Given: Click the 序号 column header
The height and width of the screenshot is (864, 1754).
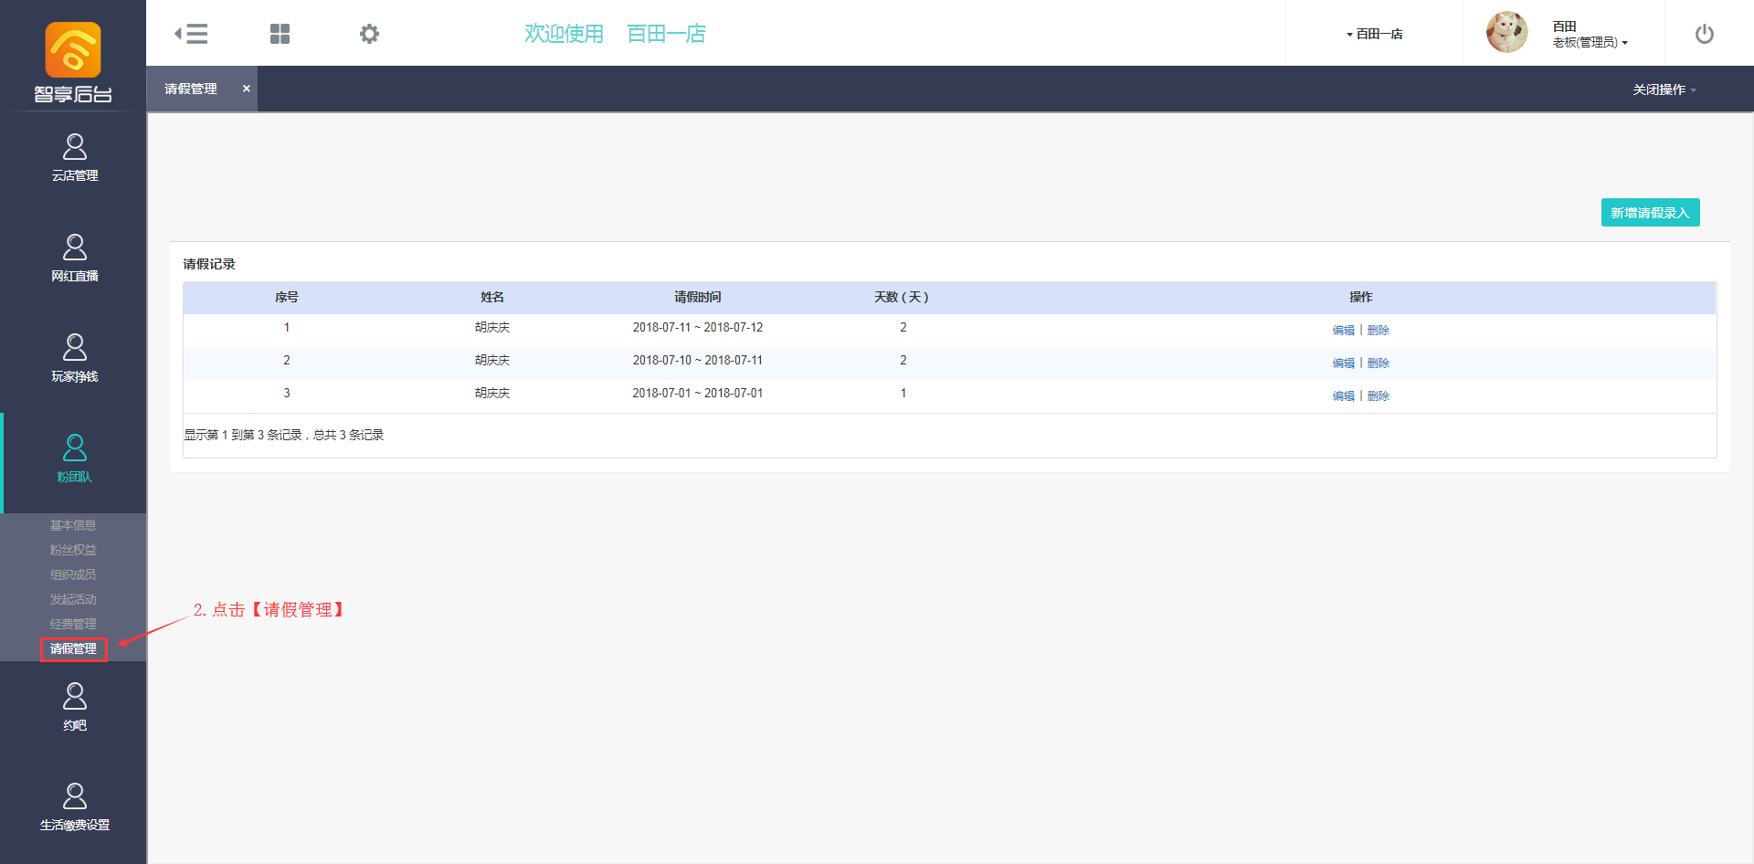Looking at the screenshot, I should click(x=287, y=297).
